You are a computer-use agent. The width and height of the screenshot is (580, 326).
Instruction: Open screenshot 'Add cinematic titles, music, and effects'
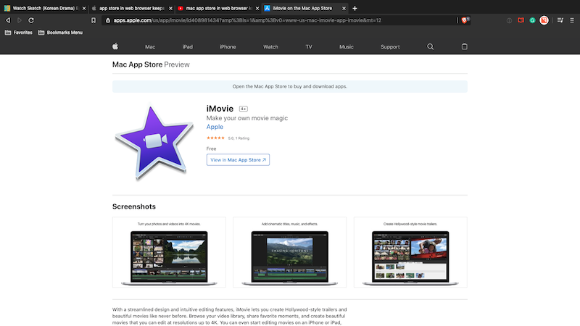click(289, 252)
